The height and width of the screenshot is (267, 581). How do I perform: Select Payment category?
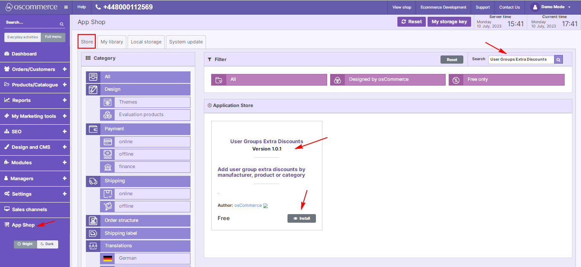tap(138, 129)
